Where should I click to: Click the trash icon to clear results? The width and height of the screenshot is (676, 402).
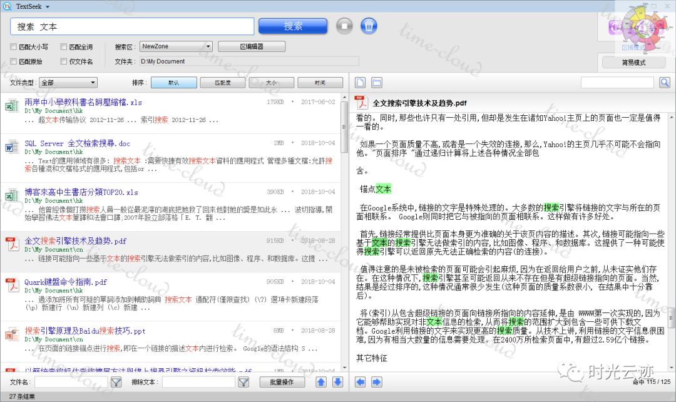(369, 26)
